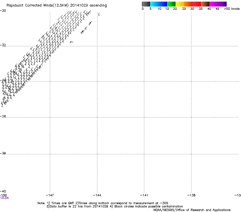This screenshot has width=241, height=212.
Task: Click the longitude label '-150'
Action: click(x=3, y=195)
